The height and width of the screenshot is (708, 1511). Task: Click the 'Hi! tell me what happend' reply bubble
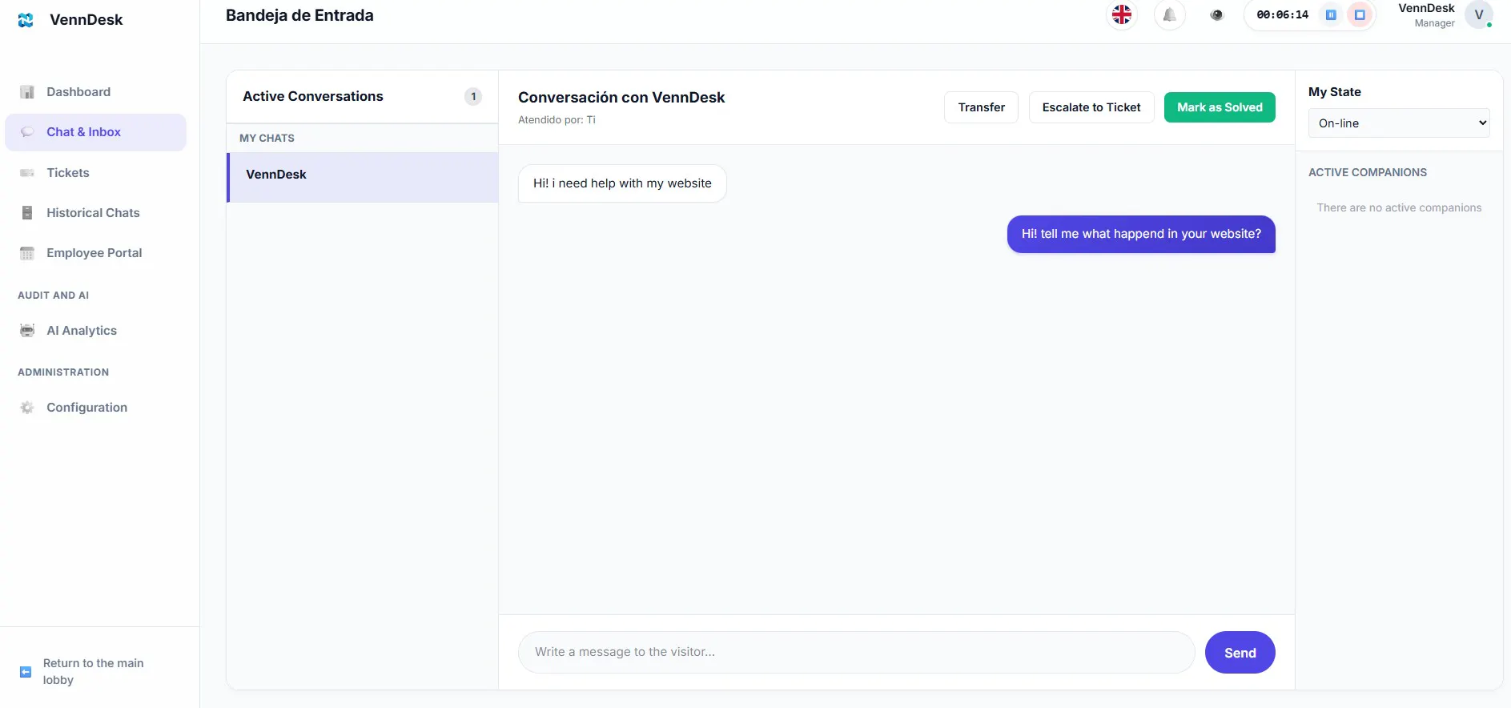(x=1141, y=234)
